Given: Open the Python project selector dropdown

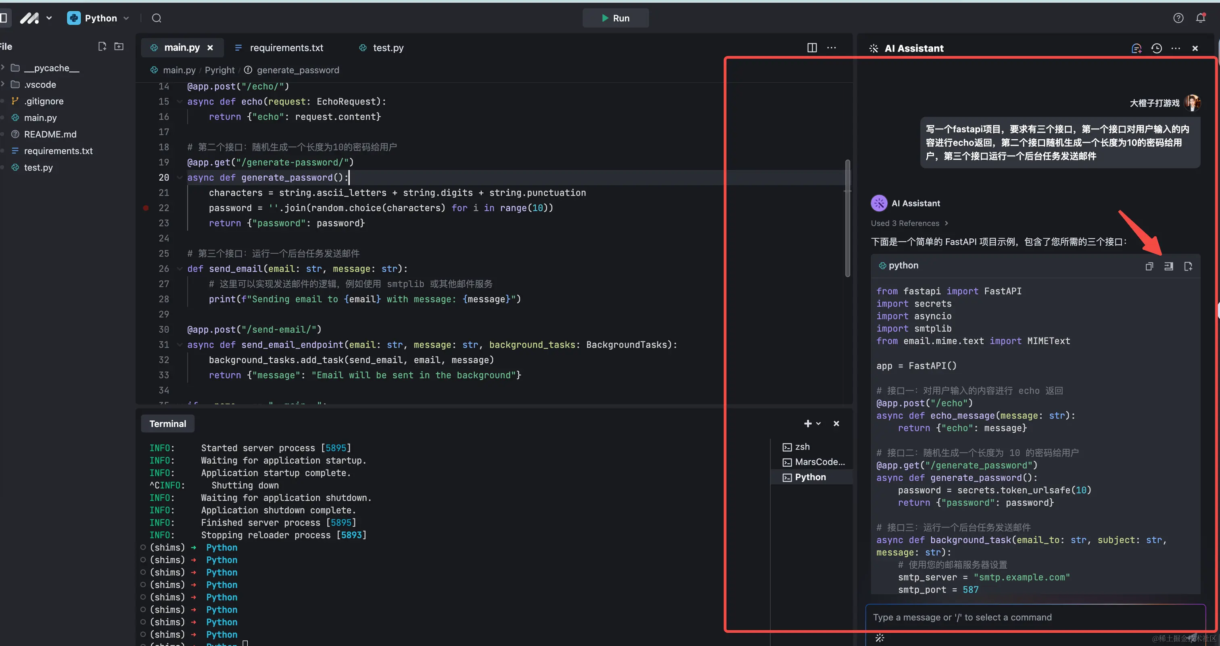Looking at the screenshot, I should (x=98, y=18).
